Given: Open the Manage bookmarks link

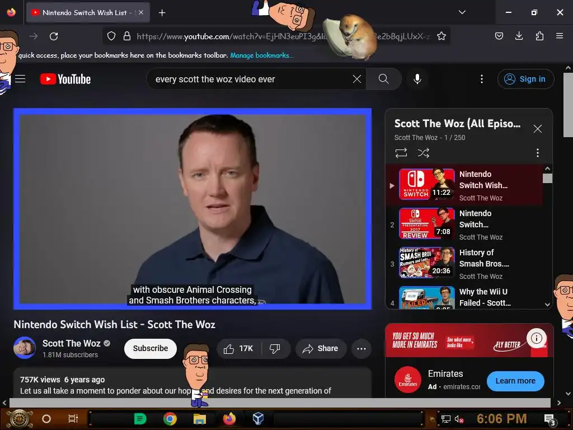Looking at the screenshot, I should pyautogui.click(x=262, y=55).
